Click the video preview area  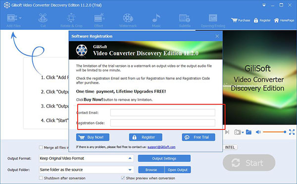[260, 78]
